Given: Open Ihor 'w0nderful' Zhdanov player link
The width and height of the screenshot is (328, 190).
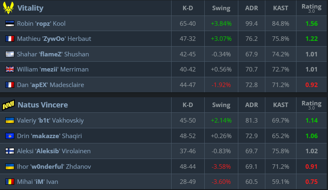Looking at the screenshot, I should click(55, 167).
